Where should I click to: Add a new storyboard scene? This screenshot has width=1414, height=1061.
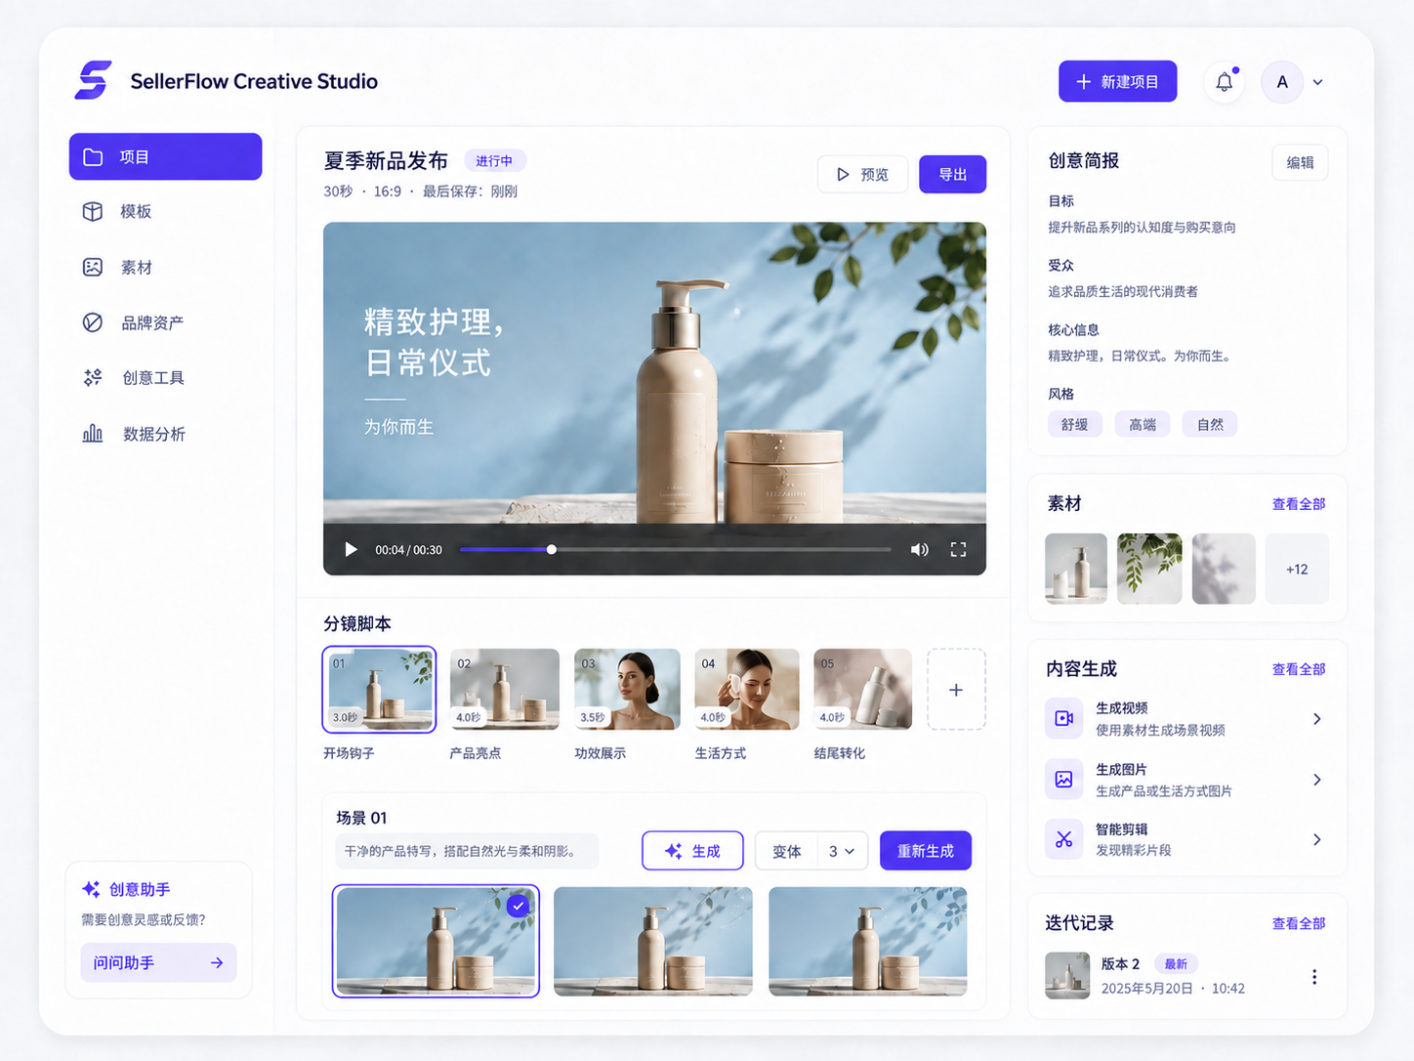956,690
